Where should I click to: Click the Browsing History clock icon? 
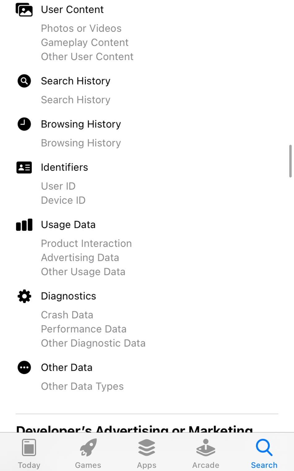coord(24,124)
